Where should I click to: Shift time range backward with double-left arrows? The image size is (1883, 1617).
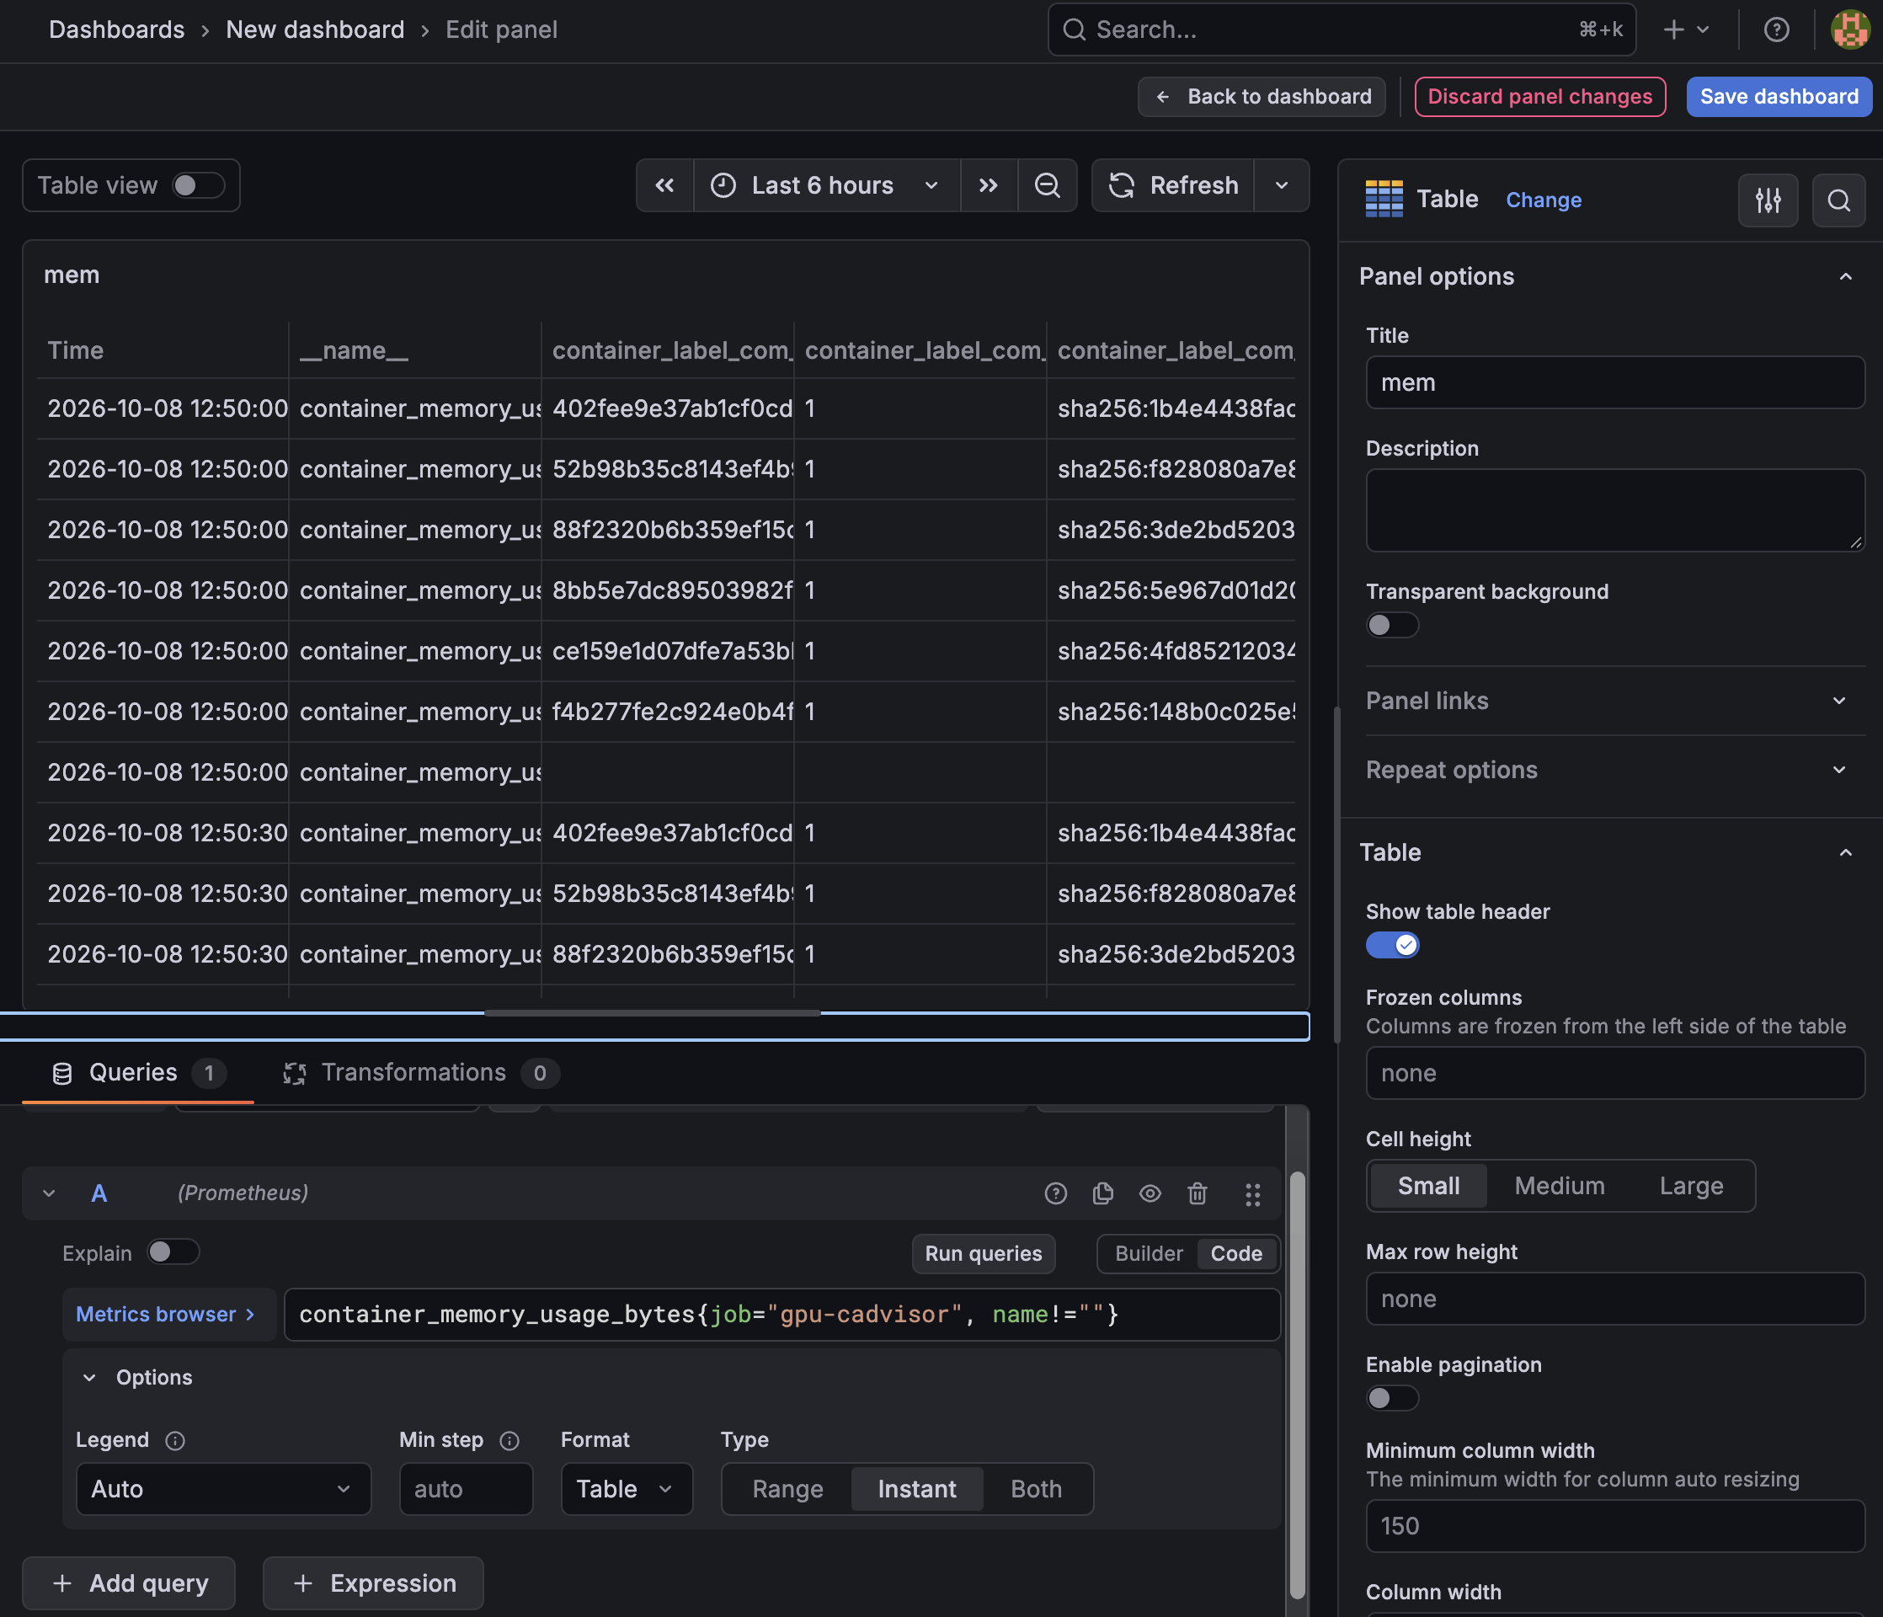pos(664,185)
